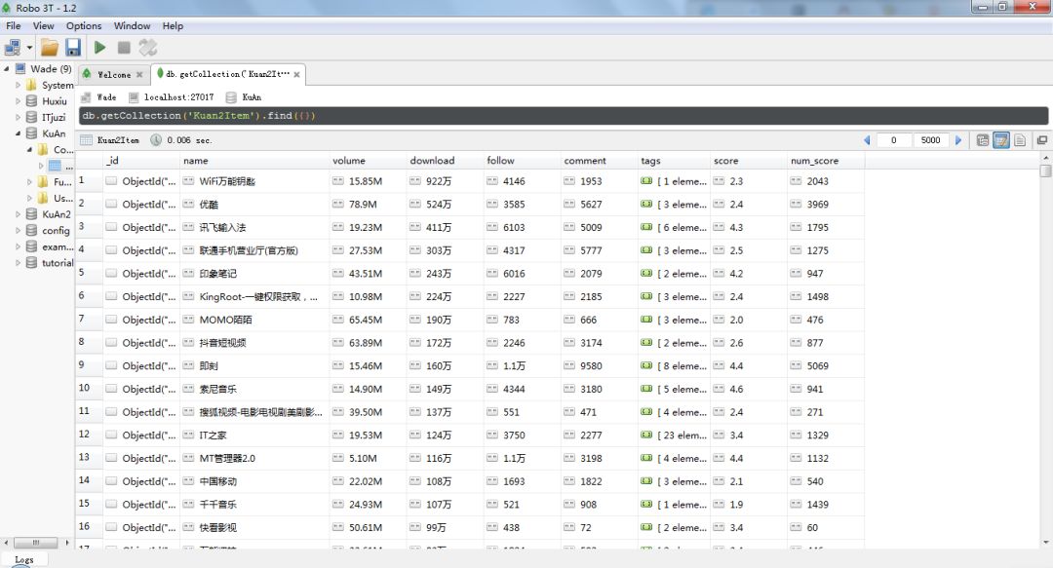Go to previous page of results arrow
The height and width of the screenshot is (568, 1053).
(867, 140)
